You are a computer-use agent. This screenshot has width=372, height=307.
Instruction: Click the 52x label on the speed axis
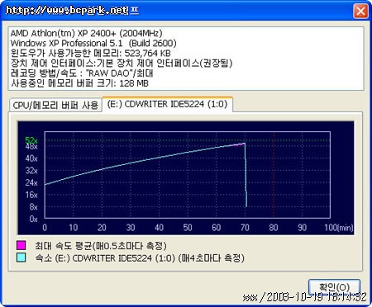pyautogui.click(x=31, y=140)
